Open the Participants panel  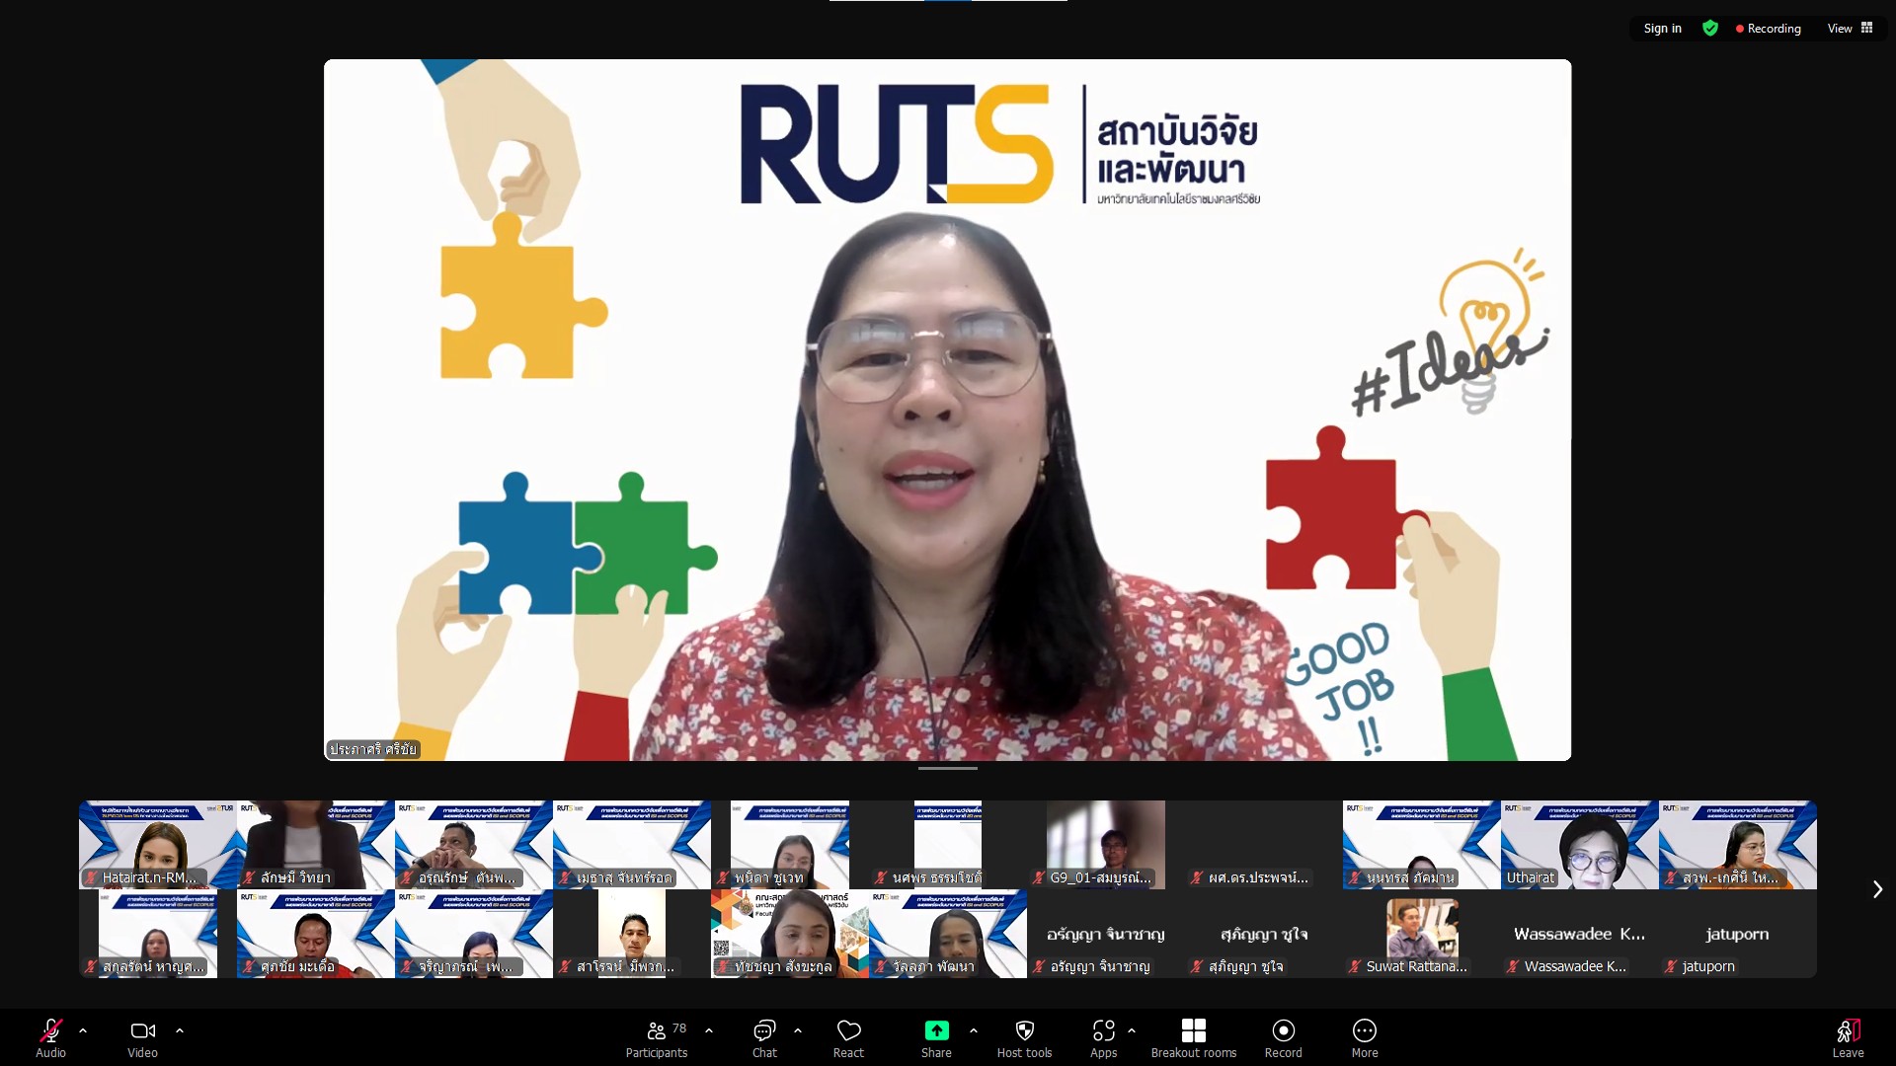tap(657, 1038)
